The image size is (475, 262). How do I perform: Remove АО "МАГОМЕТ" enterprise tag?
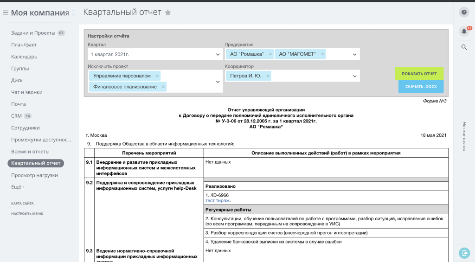pyautogui.click(x=322, y=54)
